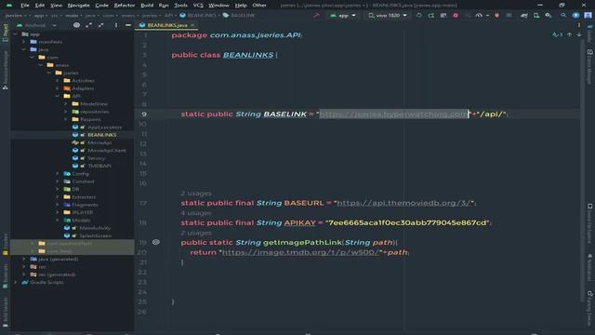Click the APIKAY key string value
595x335 pixels.
click(407, 222)
